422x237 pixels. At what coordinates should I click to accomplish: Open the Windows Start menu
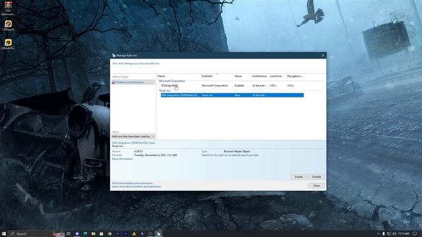pyautogui.click(x=4, y=234)
